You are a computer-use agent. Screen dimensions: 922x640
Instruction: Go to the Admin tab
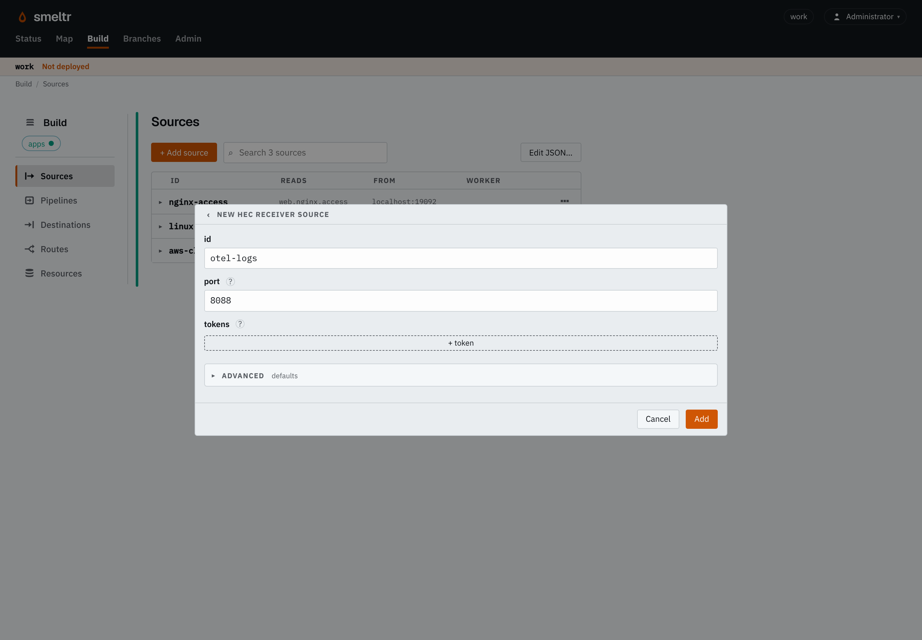[x=188, y=38]
